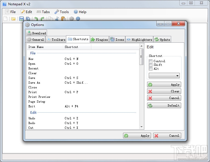This screenshot has width=210, height=162.
Task: Select the Redo shortcut row
Action: tap(83, 123)
